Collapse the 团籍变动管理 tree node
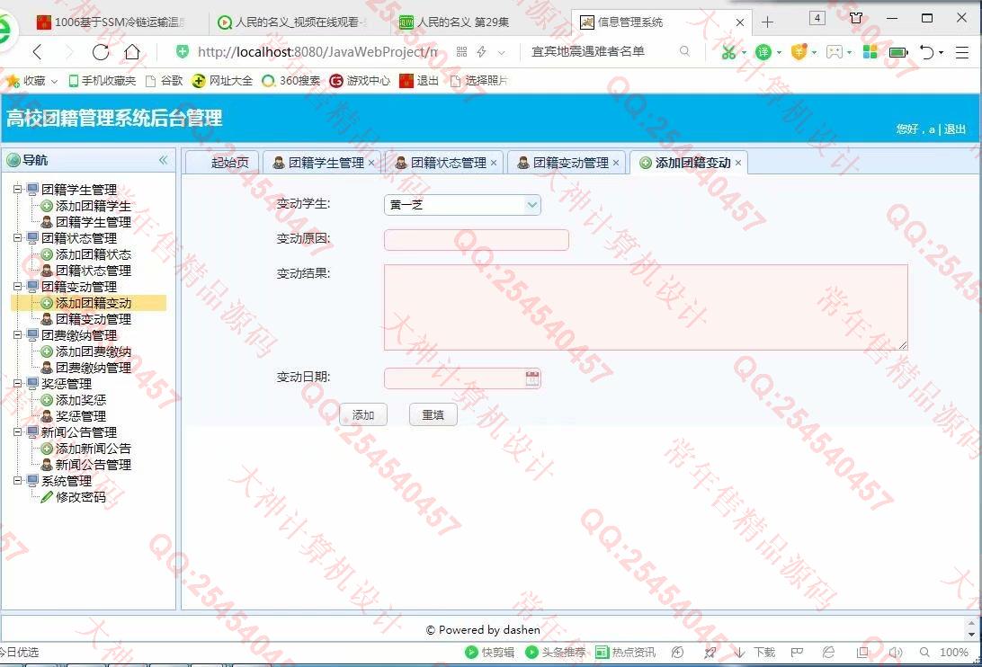This screenshot has width=982, height=667. point(18,286)
